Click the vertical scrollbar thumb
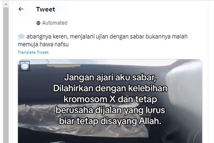This screenshot has height=143, width=214. (x=6, y=75)
